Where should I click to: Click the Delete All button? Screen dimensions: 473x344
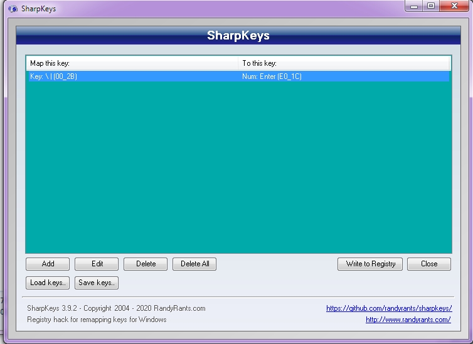point(194,264)
